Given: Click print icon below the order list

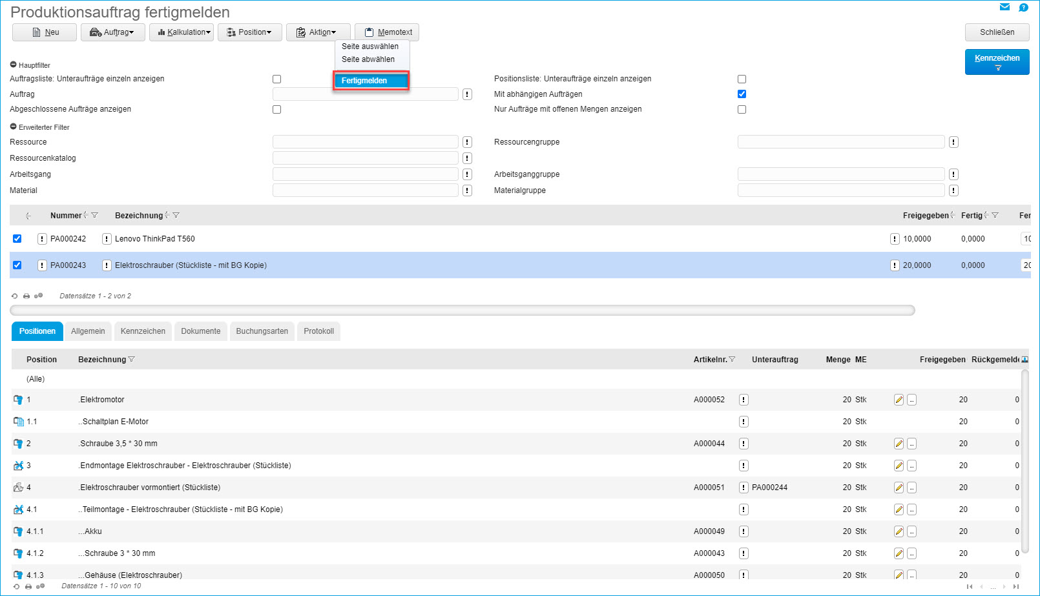Looking at the screenshot, I should 26,296.
